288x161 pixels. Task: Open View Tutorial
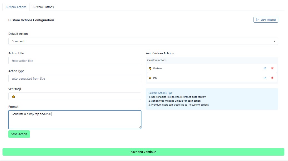click(266, 19)
